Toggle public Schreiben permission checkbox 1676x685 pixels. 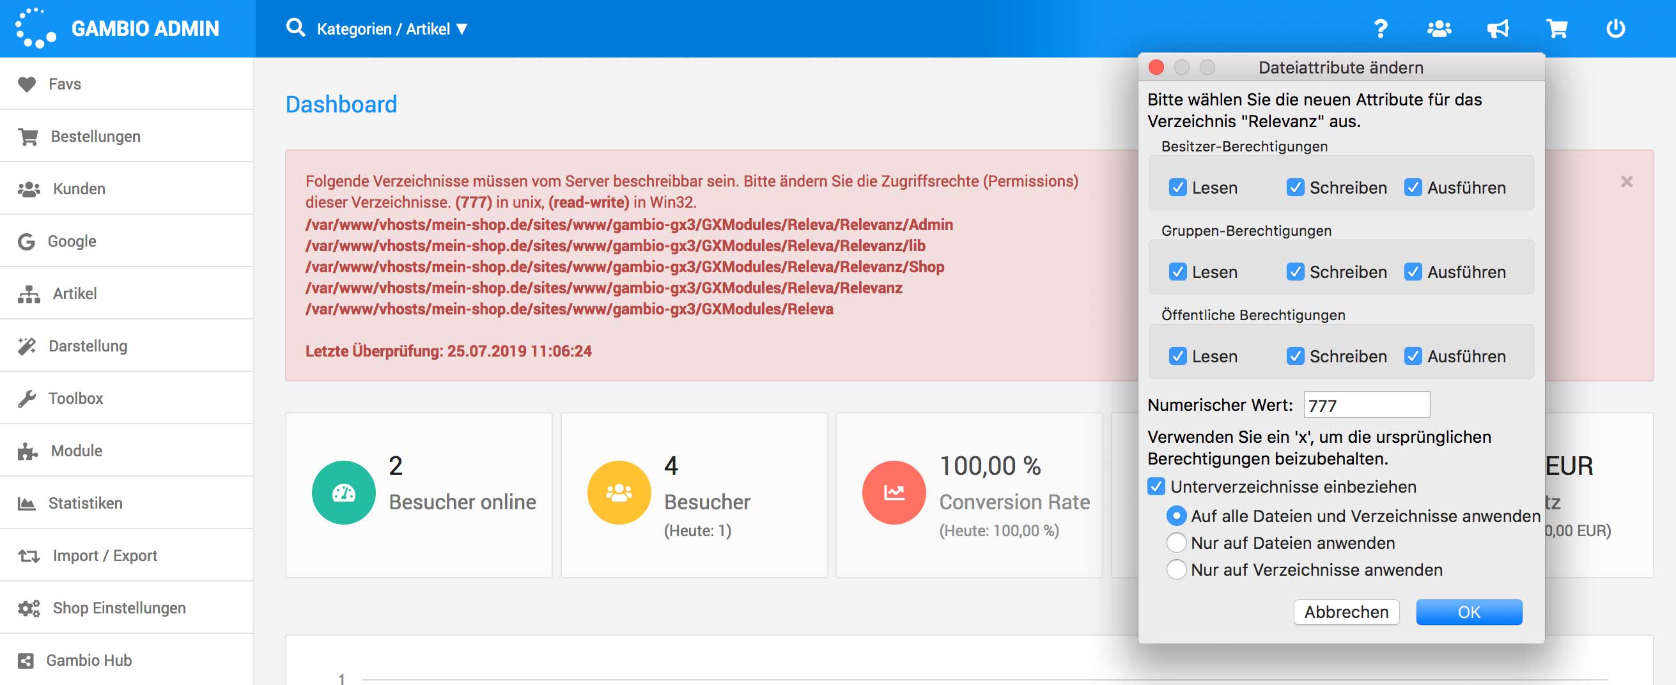click(x=1296, y=357)
